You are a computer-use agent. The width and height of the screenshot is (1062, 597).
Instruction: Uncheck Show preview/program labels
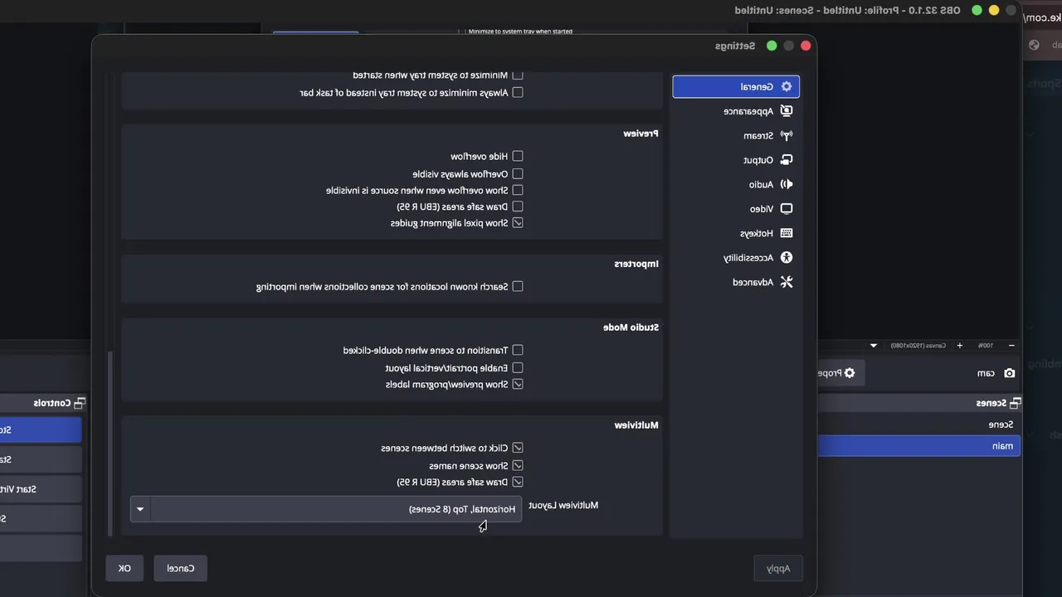pos(518,384)
